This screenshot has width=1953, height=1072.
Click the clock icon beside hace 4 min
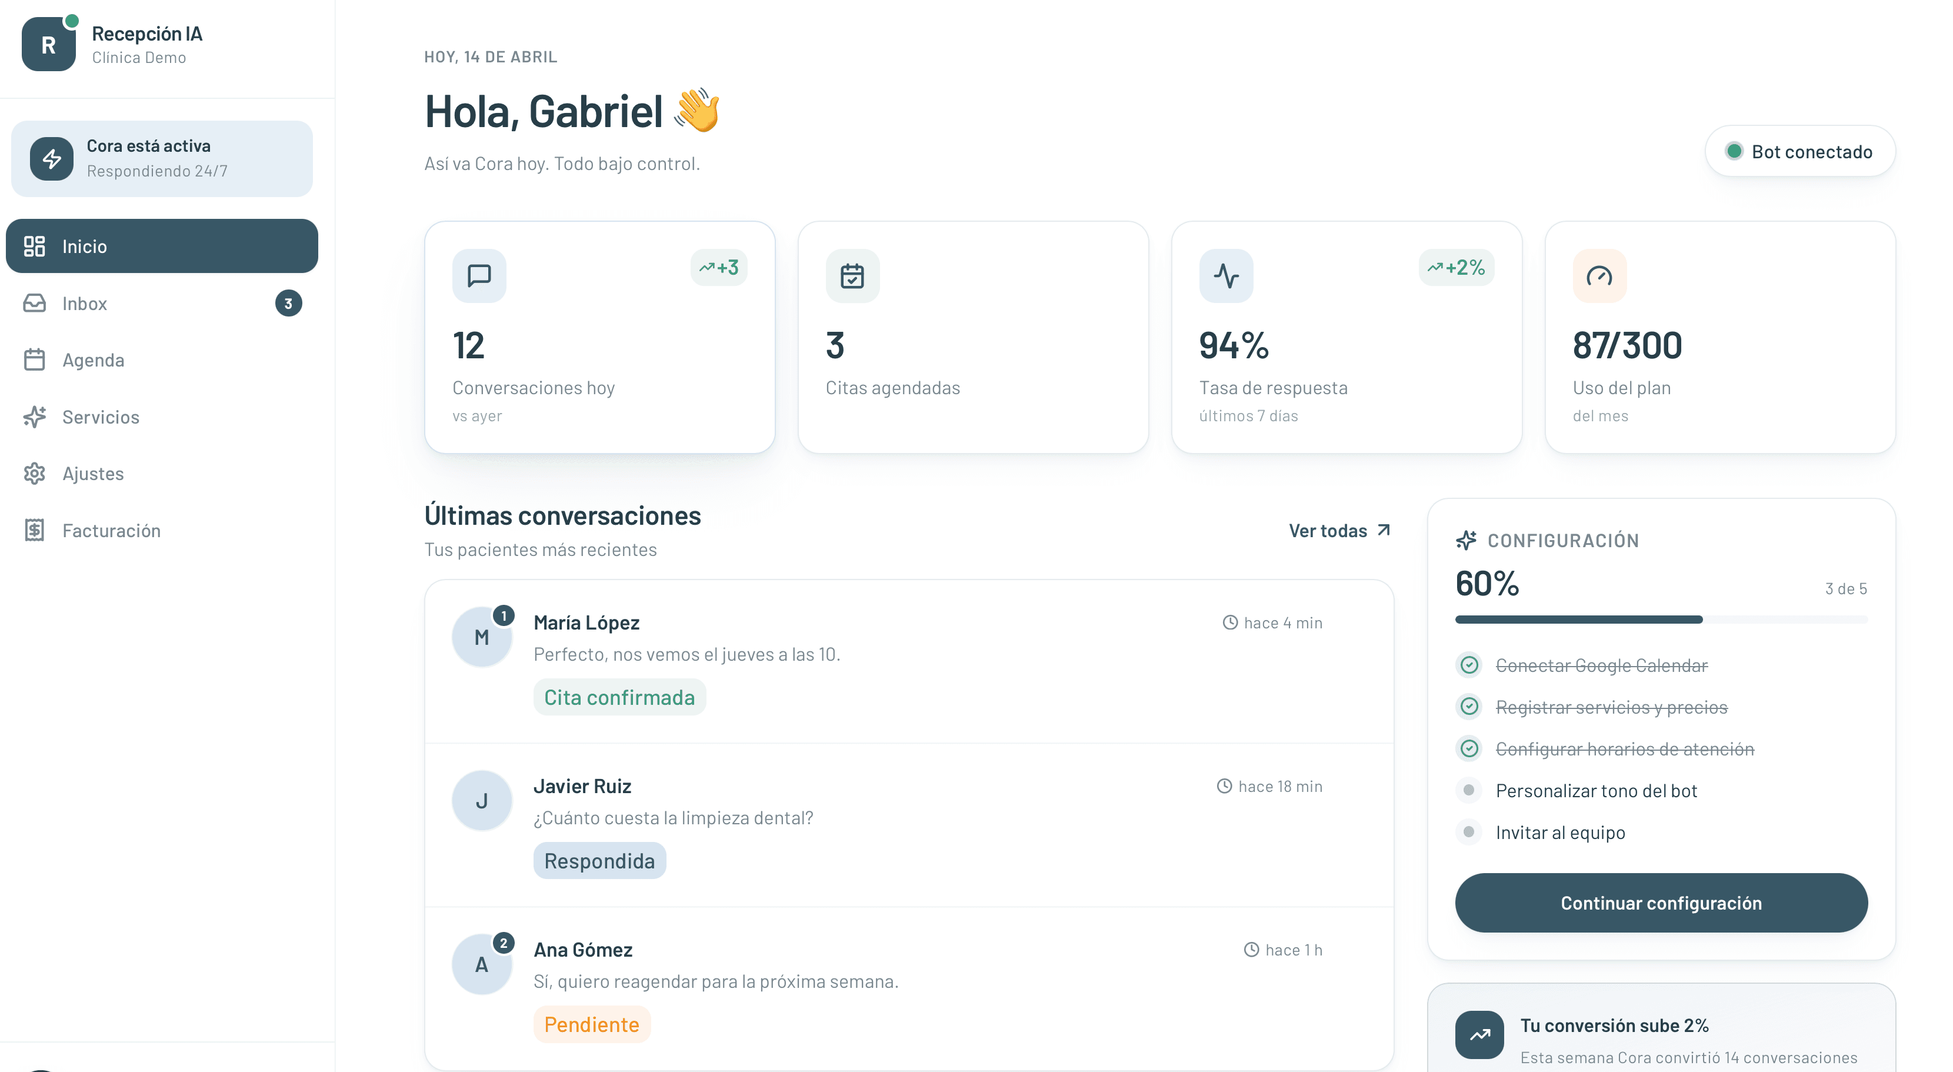(1229, 623)
